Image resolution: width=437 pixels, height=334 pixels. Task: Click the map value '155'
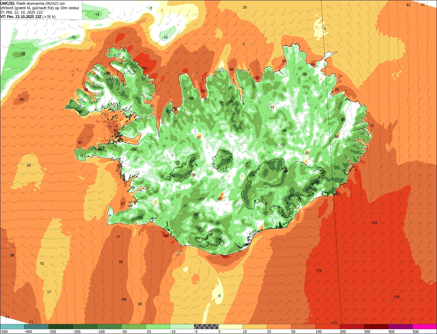click(337, 194)
